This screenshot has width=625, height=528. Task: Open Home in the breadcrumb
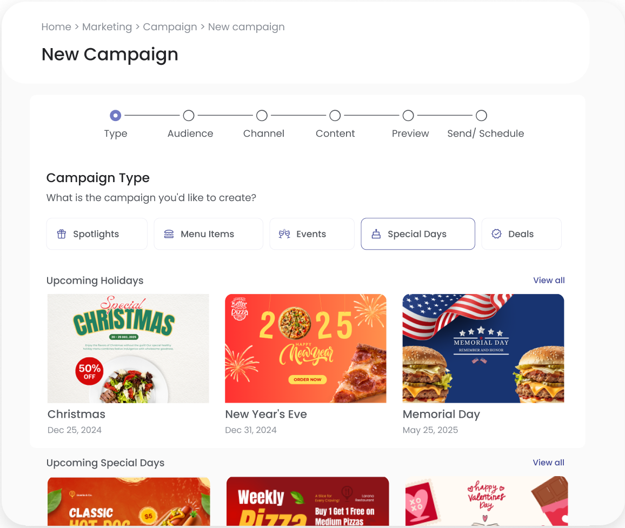pos(56,27)
